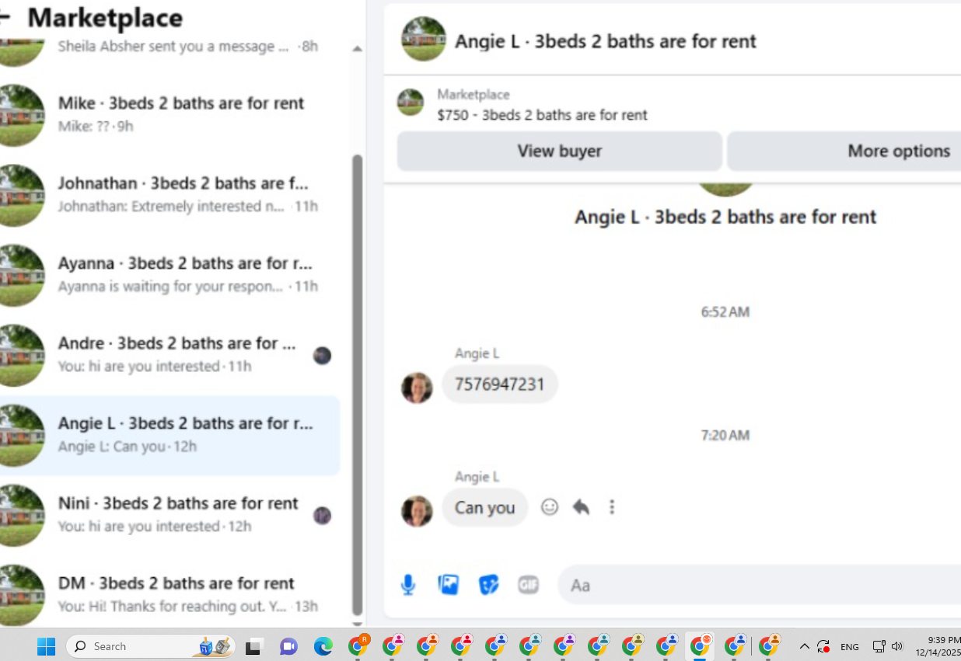Click the 7:20 AM timestamp
961x661 pixels.
coord(725,436)
